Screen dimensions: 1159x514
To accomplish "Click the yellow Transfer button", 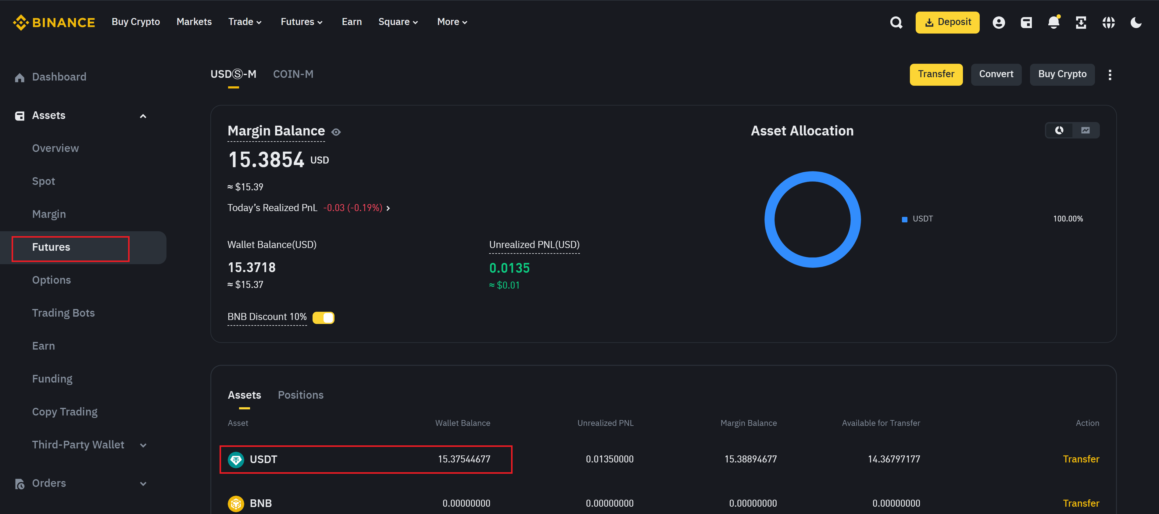I will click(x=936, y=74).
